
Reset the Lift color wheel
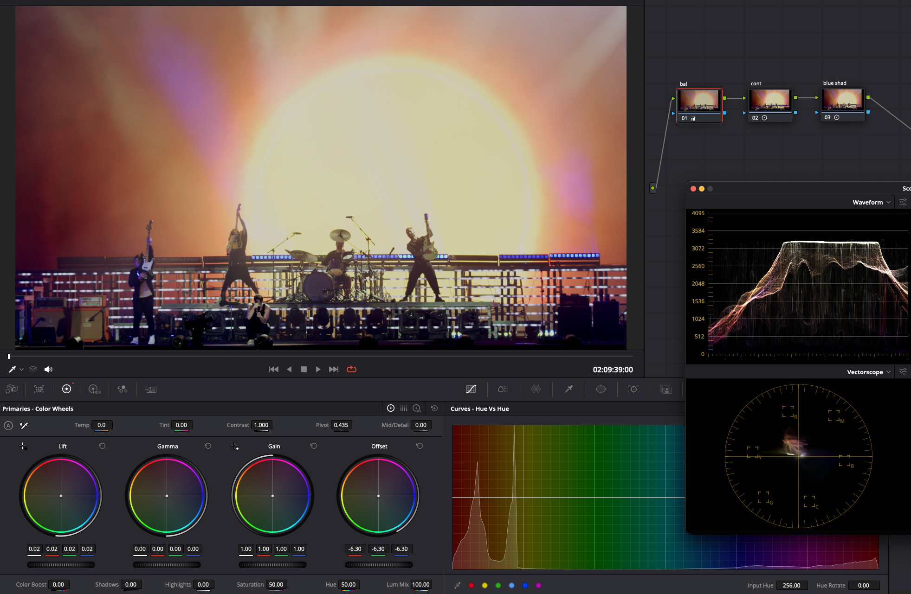coord(102,446)
